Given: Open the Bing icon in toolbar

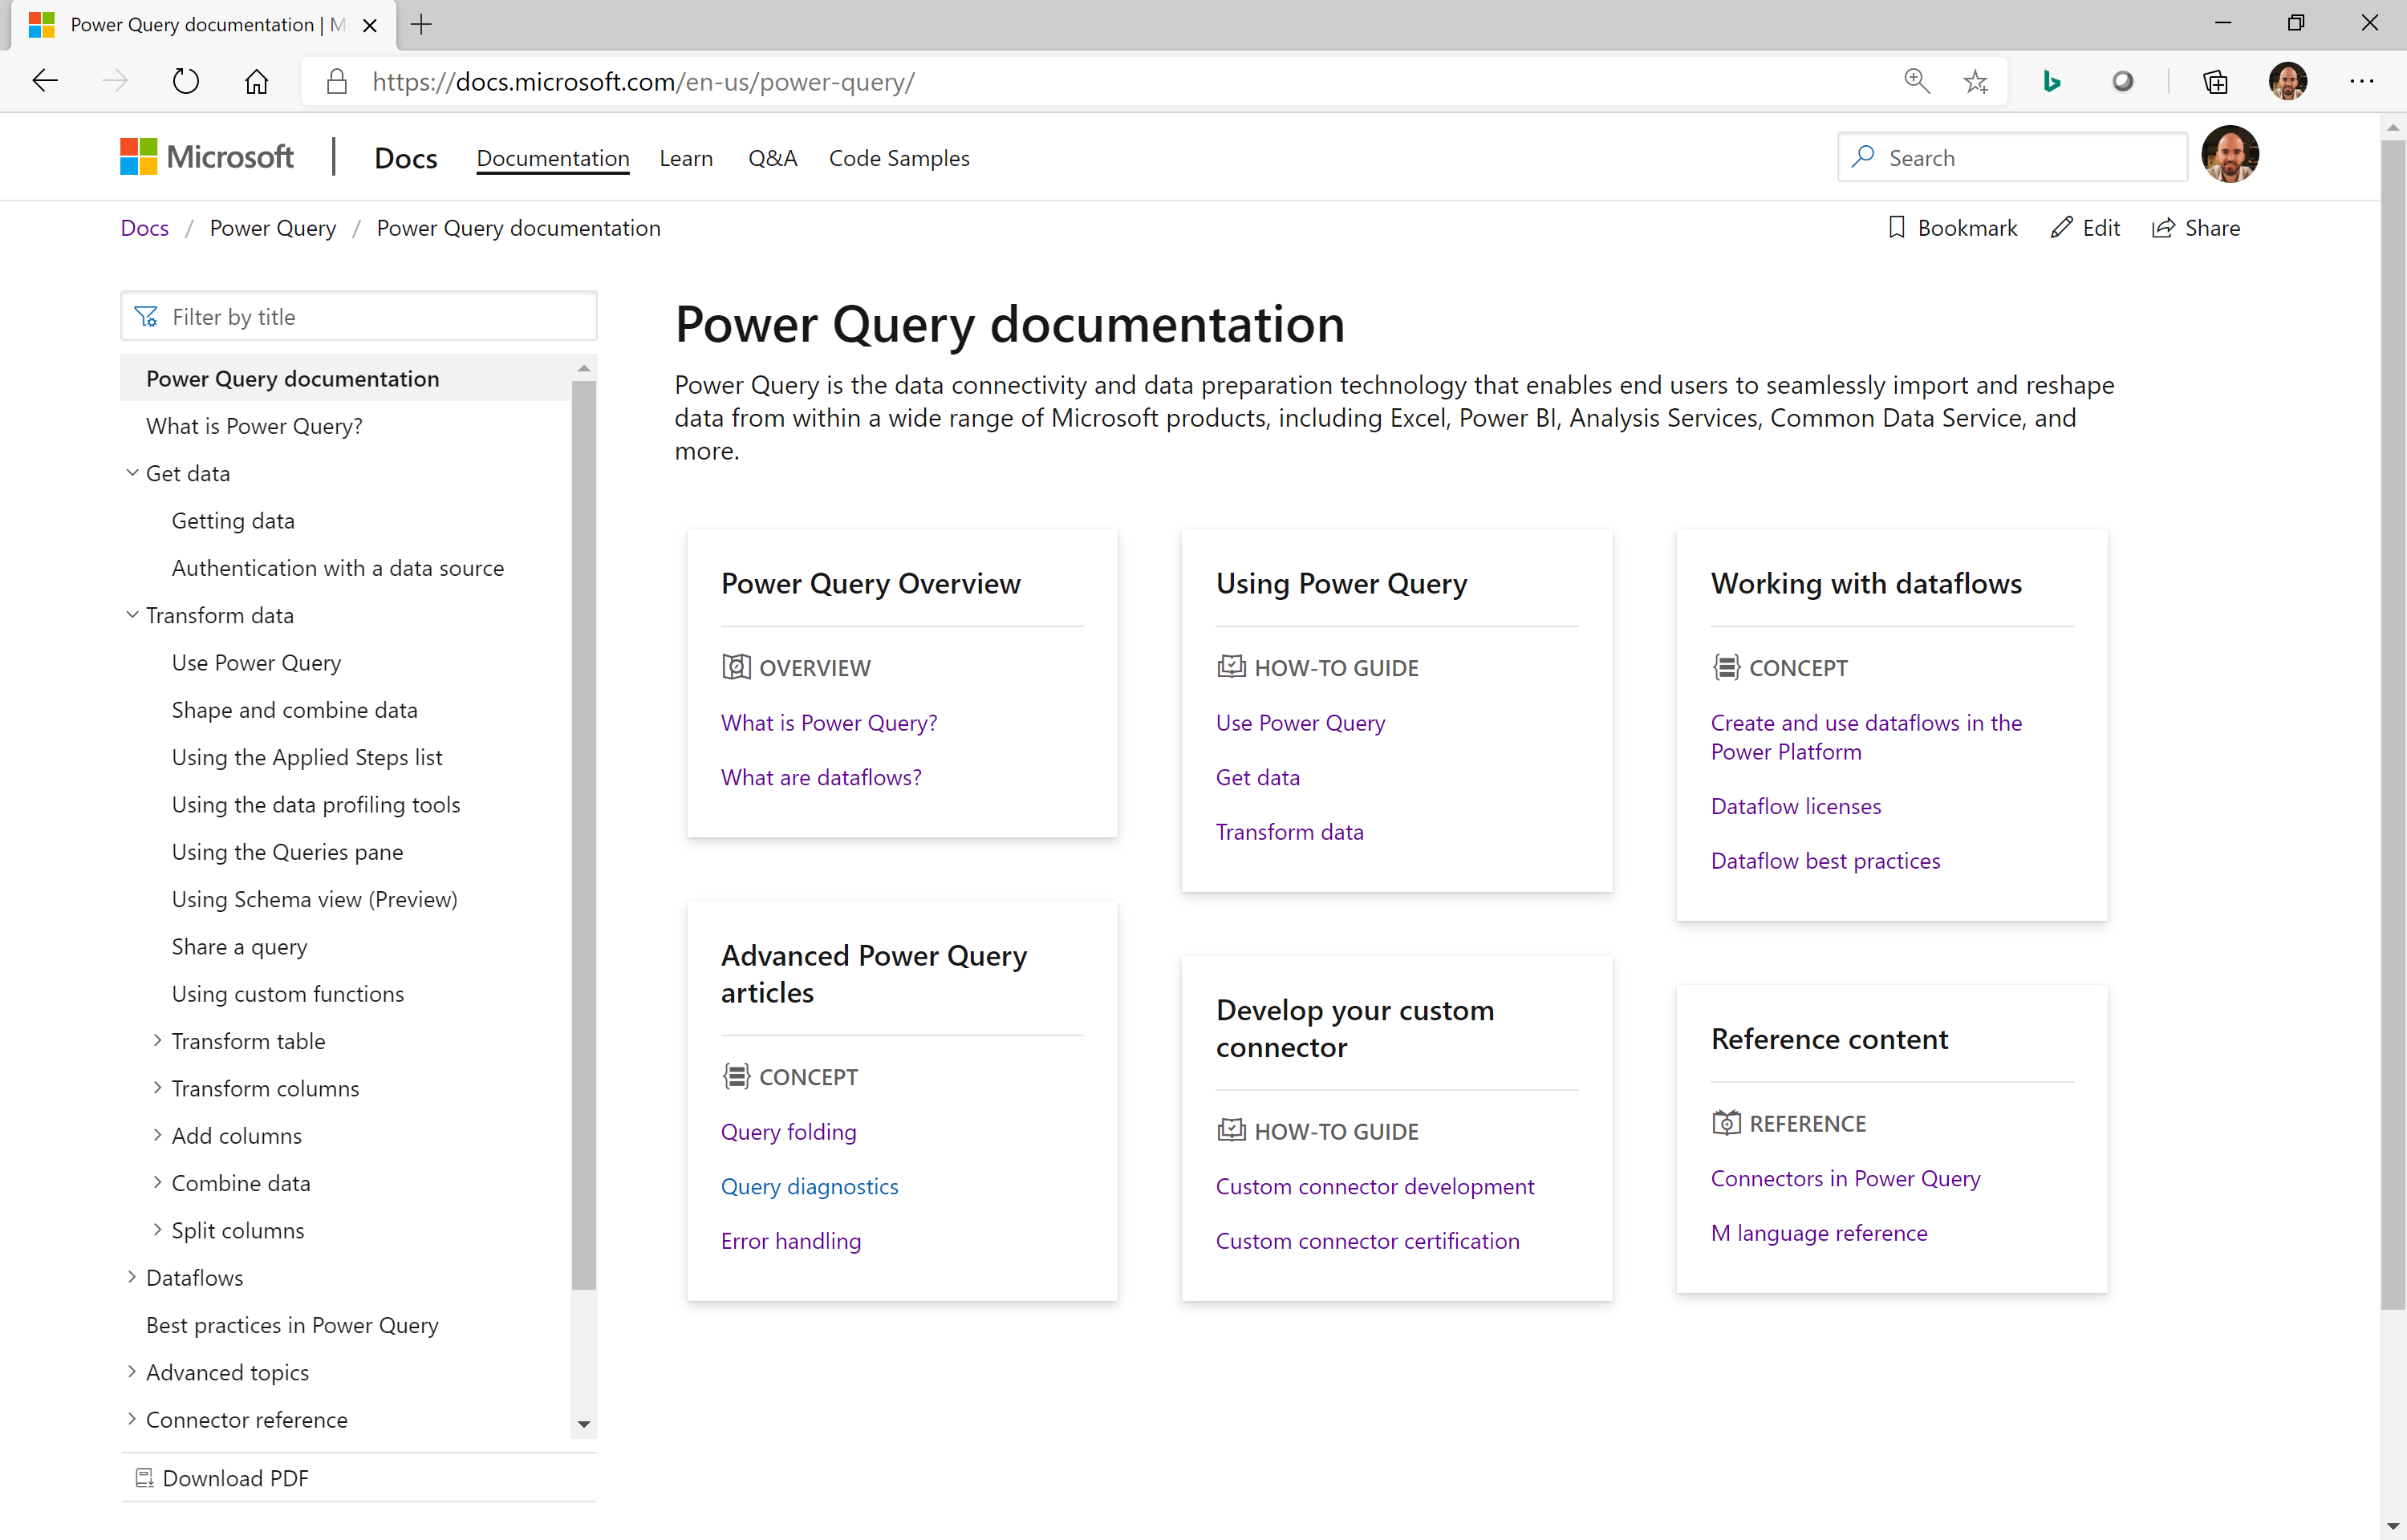Looking at the screenshot, I should click(2051, 81).
